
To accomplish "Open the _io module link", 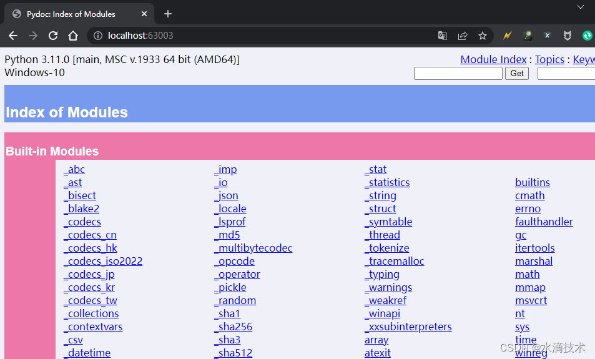I will 221,182.
